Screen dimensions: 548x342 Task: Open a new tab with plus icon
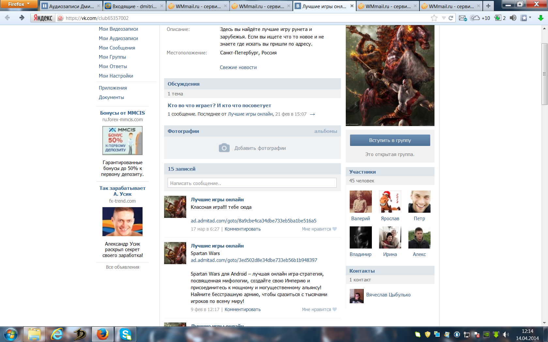[488, 6]
